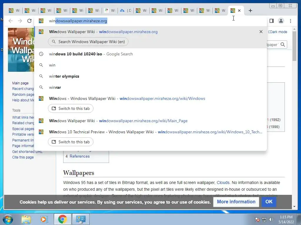Viewport: 301px width, 225px height.
Task: Choose the winrar search suggestion
Action: (x=150, y=87)
